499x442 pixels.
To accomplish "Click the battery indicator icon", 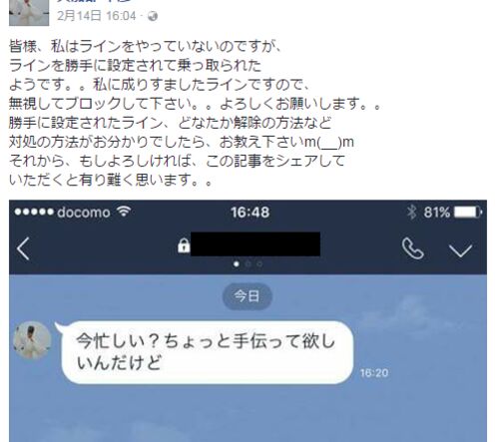I will [468, 212].
